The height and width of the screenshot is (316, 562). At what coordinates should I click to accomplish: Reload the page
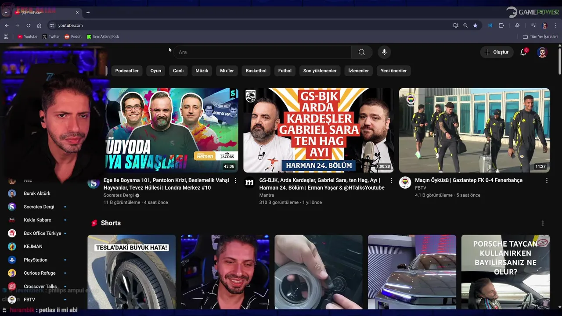(29, 25)
